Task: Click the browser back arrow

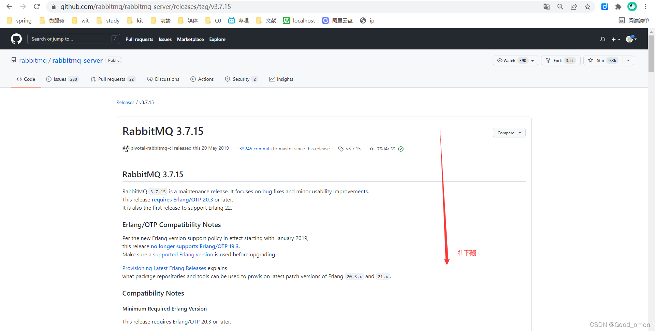Action: coord(9,6)
